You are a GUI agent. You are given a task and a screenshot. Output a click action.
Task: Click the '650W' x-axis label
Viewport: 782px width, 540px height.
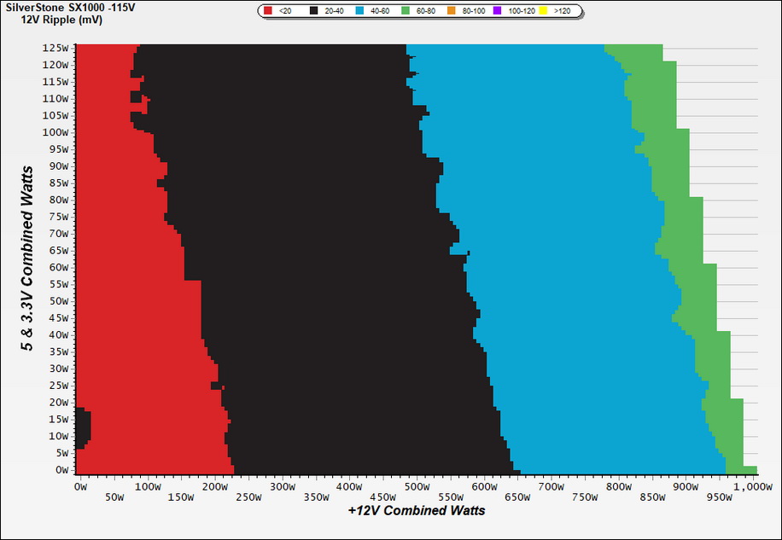(518, 497)
